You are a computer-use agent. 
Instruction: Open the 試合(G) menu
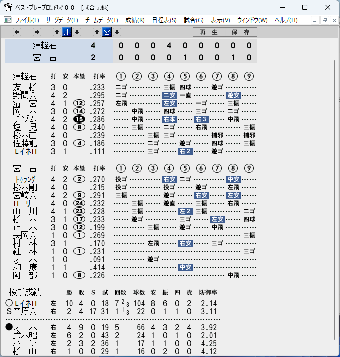(194, 20)
